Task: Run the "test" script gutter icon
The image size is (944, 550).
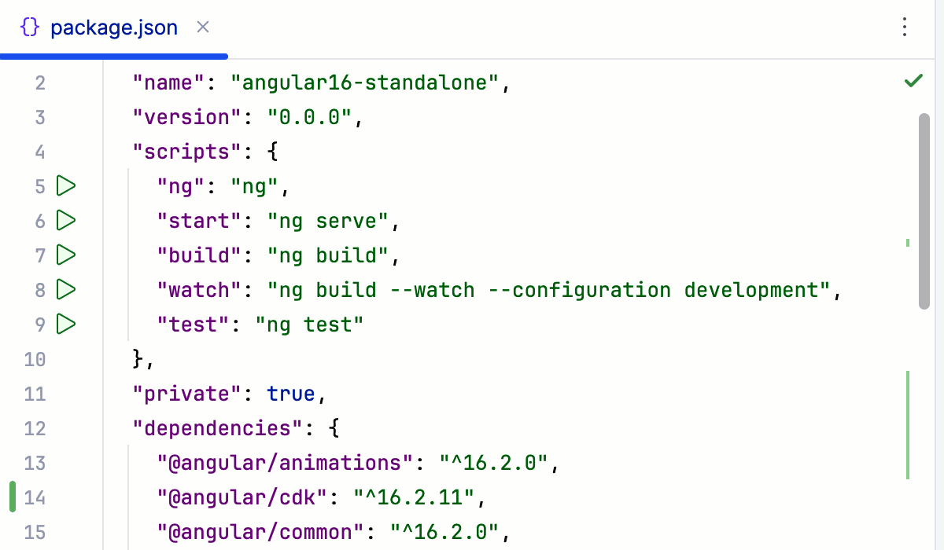Action: tap(66, 324)
